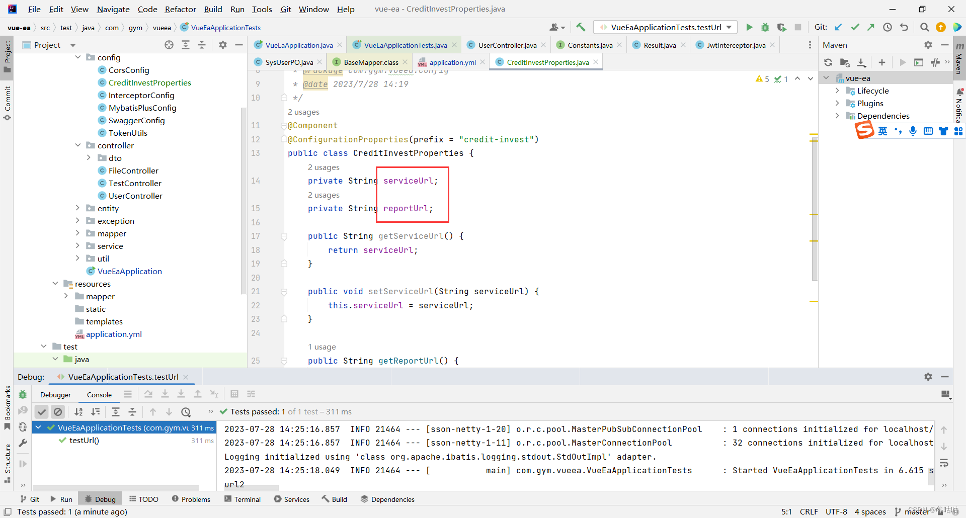Open Problems tool window
966x518 pixels.
[x=191, y=499]
